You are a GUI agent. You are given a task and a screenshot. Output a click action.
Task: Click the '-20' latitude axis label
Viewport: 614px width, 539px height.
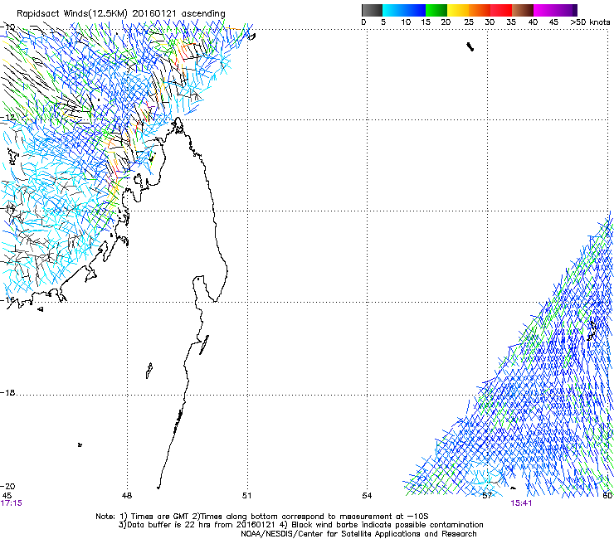(7, 486)
